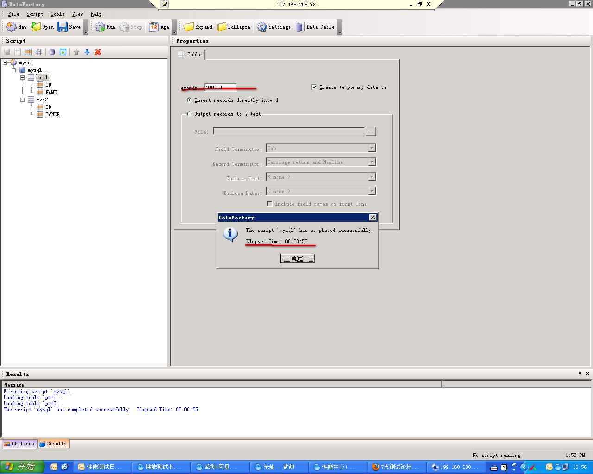The image size is (593, 474).
Task: Open the Script menu
Action: [35, 14]
